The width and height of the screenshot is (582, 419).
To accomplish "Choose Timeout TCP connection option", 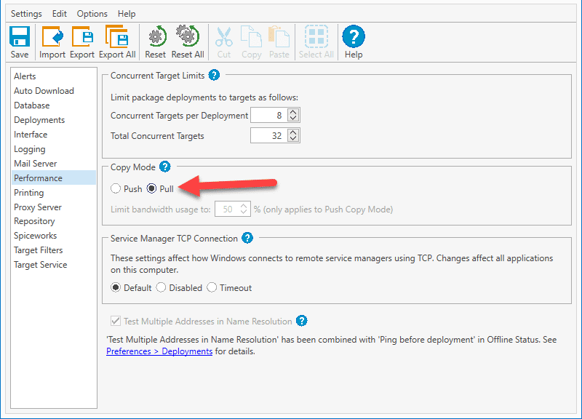I will pos(212,287).
